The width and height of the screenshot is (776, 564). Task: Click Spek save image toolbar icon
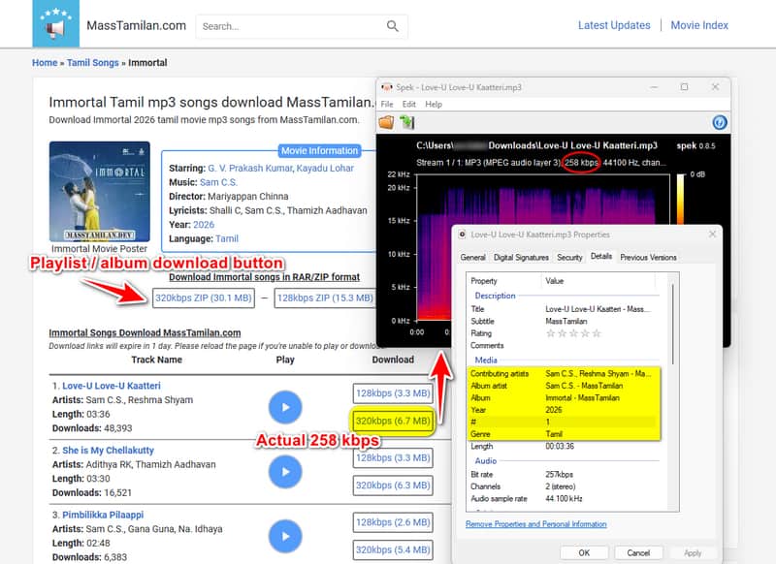pos(406,122)
